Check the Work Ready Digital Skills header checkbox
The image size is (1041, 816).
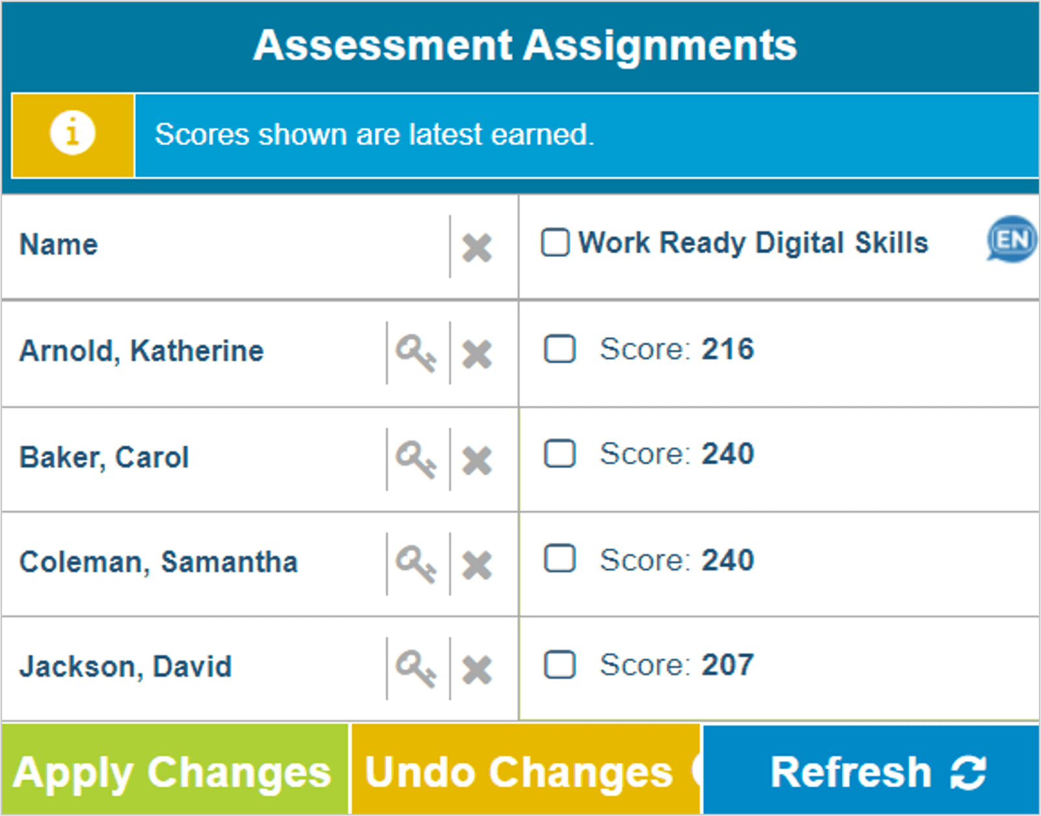(x=556, y=243)
